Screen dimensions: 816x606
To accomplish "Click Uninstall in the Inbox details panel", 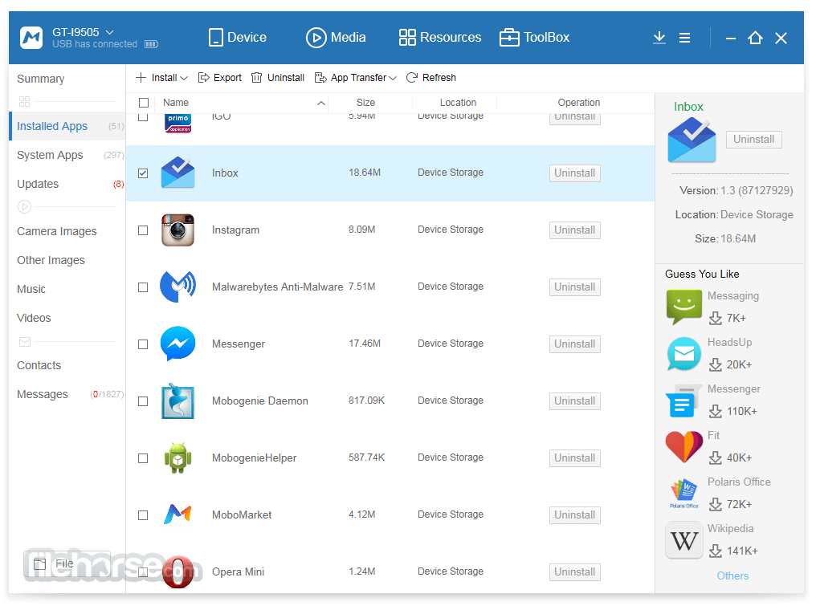I will point(753,140).
